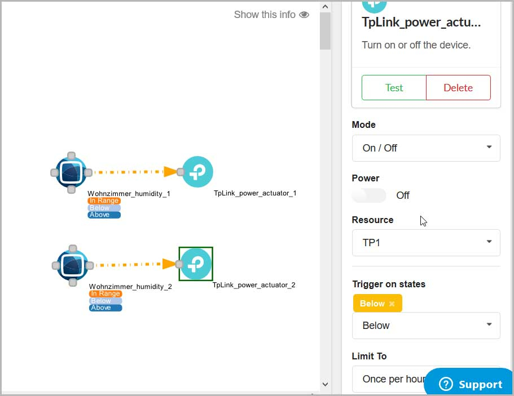Open the Trigger on states dropdown
Screen dimensions: 514x396
pos(426,326)
